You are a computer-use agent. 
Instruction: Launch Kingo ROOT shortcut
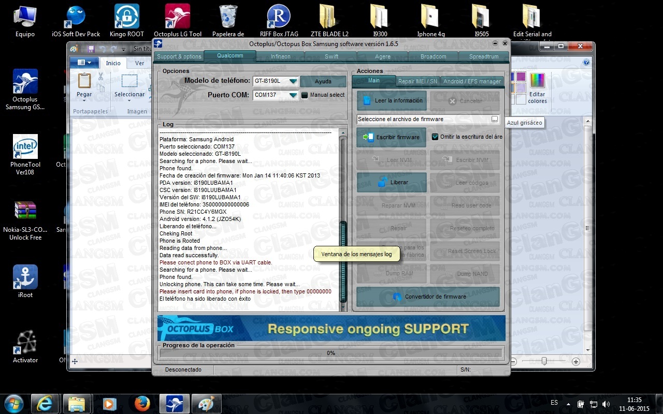[x=127, y=21]
